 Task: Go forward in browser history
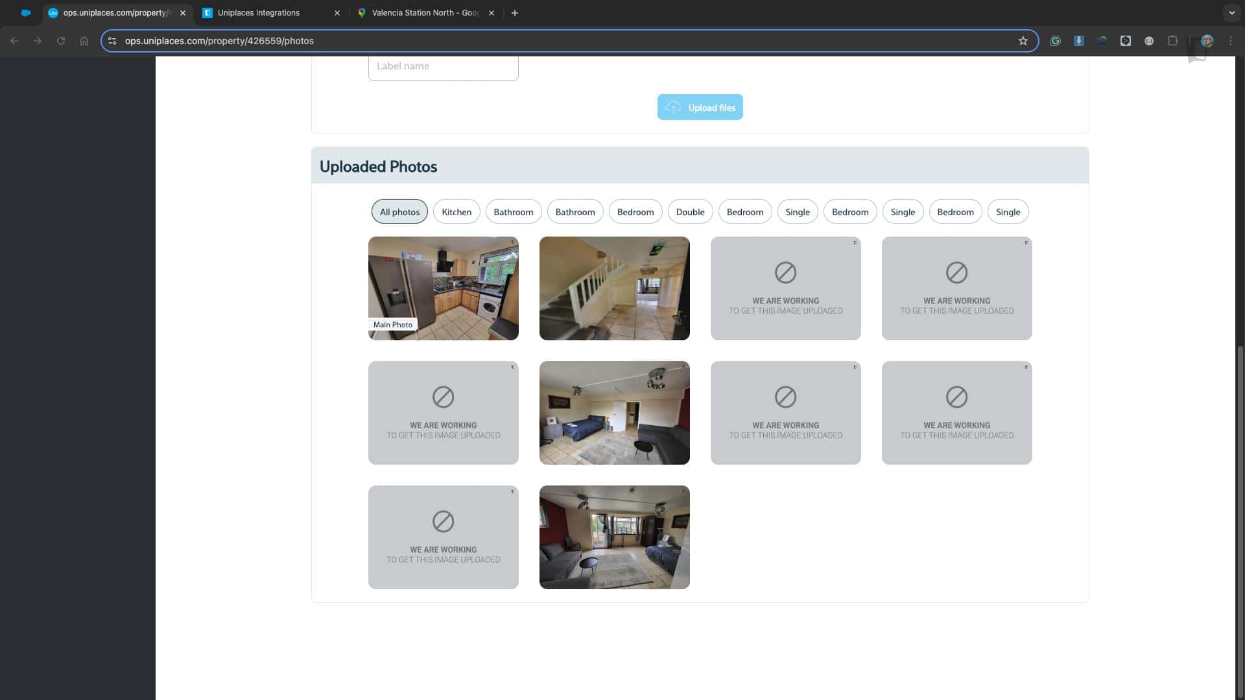38,41
